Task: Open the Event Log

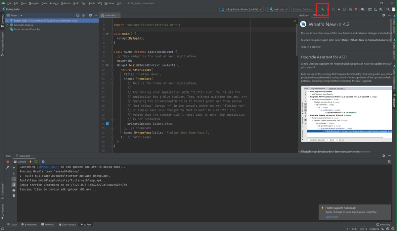Action: pyautogui.click(x=383, y=224)
